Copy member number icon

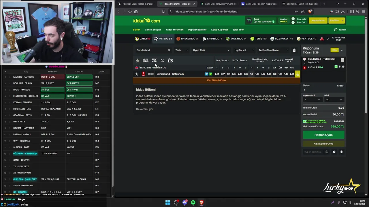(273, 22)
